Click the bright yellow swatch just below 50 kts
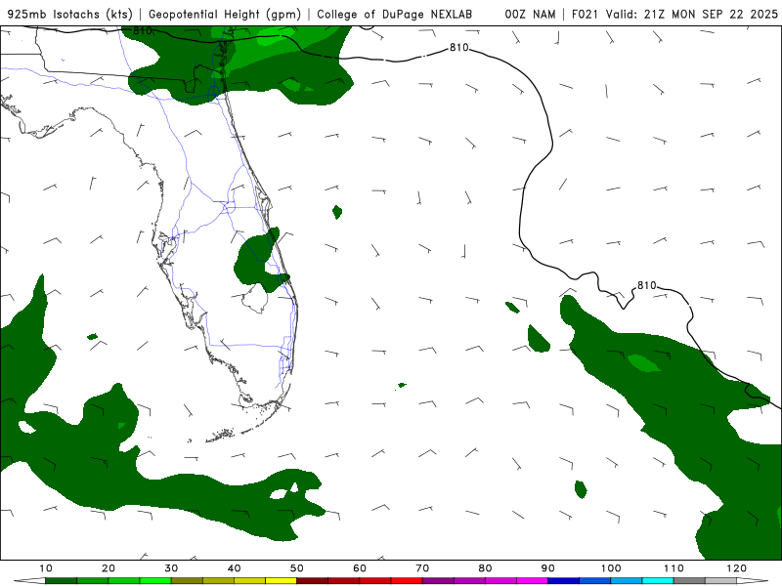This screenshot has width=782, height=586. click(x=281, y=581)
